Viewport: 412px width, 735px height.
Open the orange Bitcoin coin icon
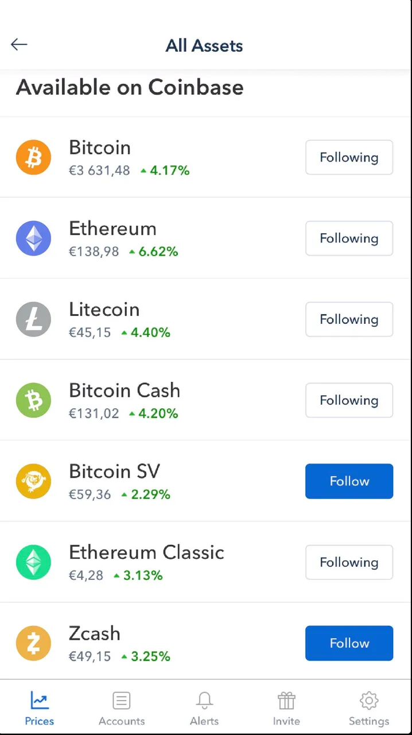[33, 157]
